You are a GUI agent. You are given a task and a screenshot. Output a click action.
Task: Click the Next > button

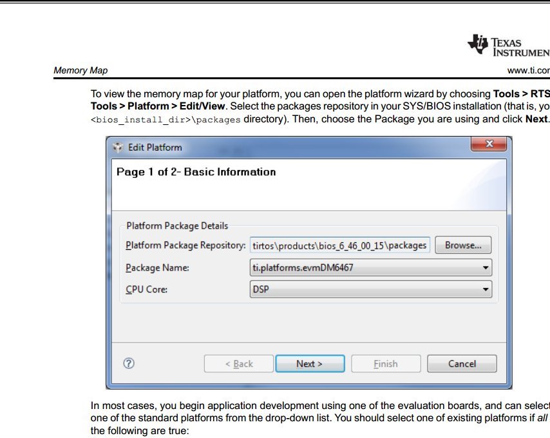point(310,364)
